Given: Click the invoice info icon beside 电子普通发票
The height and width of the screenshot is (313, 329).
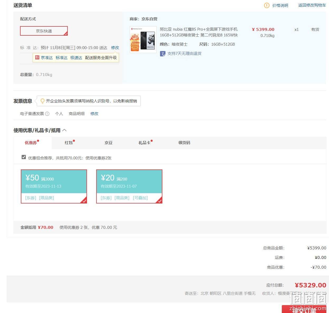Looking at the screenshot, I should point(47,114).
